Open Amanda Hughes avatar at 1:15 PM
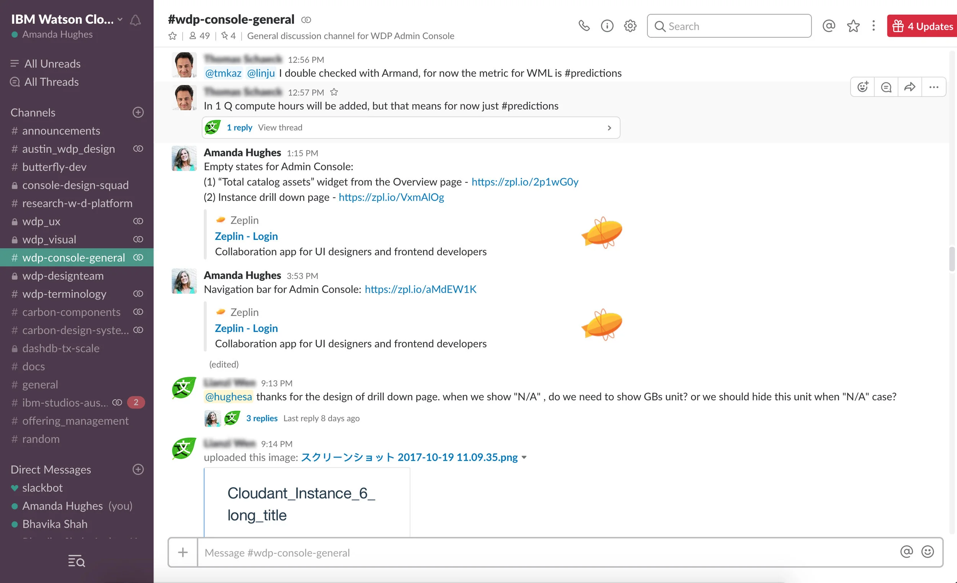Screen dimensions: 957x583 [x=184, y=158]
